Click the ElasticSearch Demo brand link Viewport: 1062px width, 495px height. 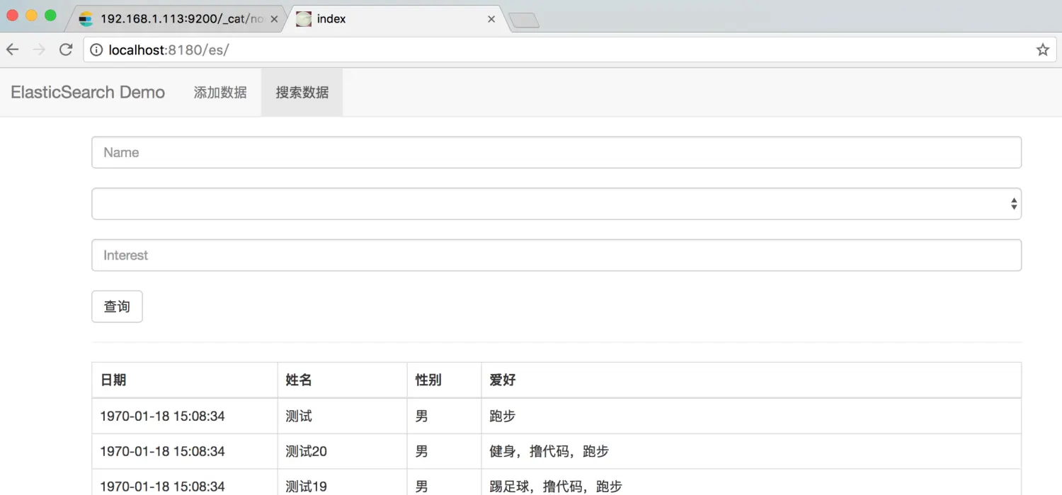[x=87, y=92]
